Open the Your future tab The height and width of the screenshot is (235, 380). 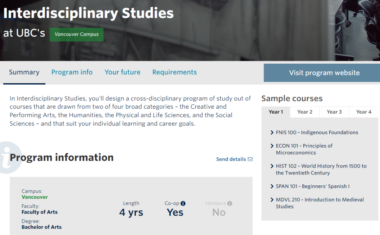(122, 72)
